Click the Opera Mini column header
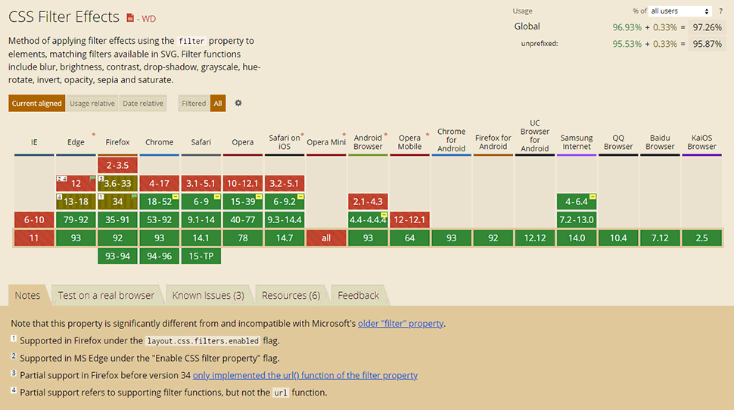 pyautogui.click(x=326, y=141)
